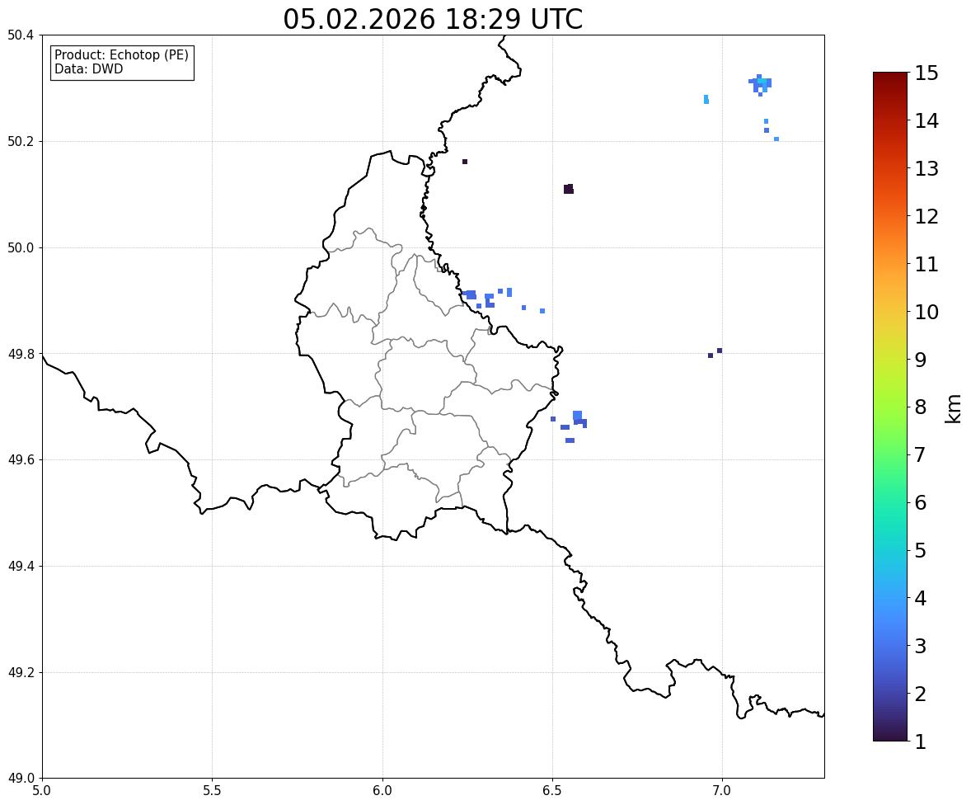Click longitude axis label 7.0
The width and height of the screenshot is (971, 805).
coord(722,791)
